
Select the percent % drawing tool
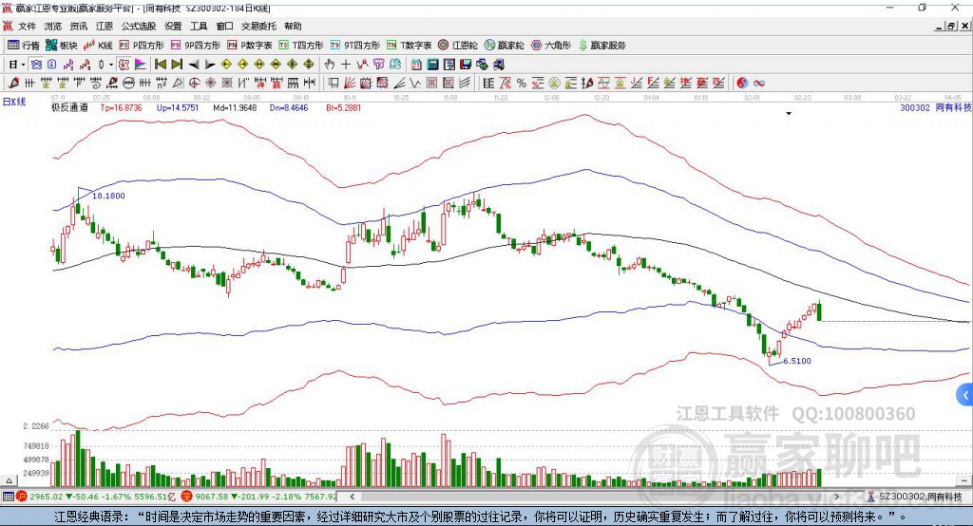(x=522, y=84)
